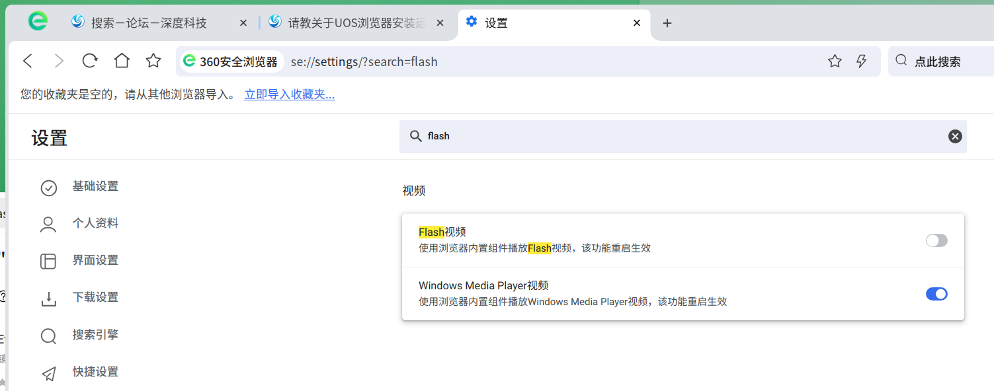Select 界面设置 from settings sidebar
Screen dimensions: 994x391
(95, 261)
